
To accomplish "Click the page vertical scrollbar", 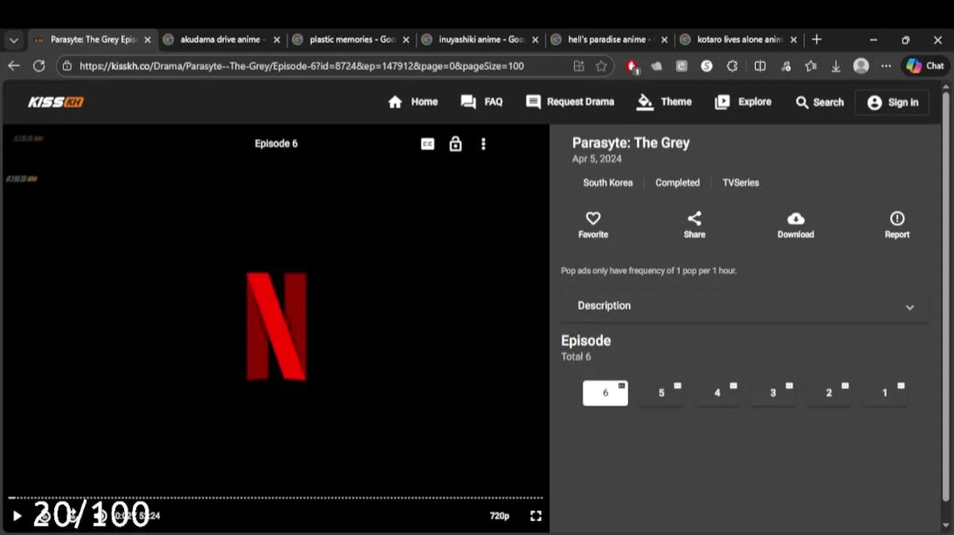I will 945,297.
